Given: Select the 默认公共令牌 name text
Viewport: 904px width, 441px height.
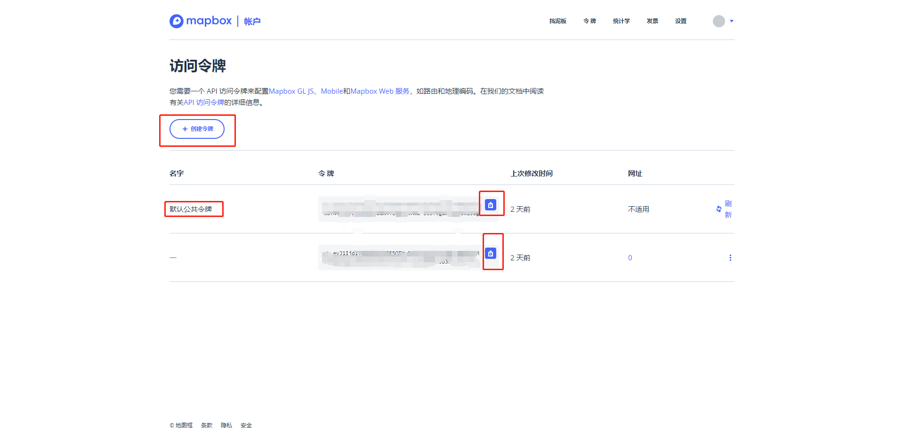Looking at the screenshot, I should click(191, 209).
